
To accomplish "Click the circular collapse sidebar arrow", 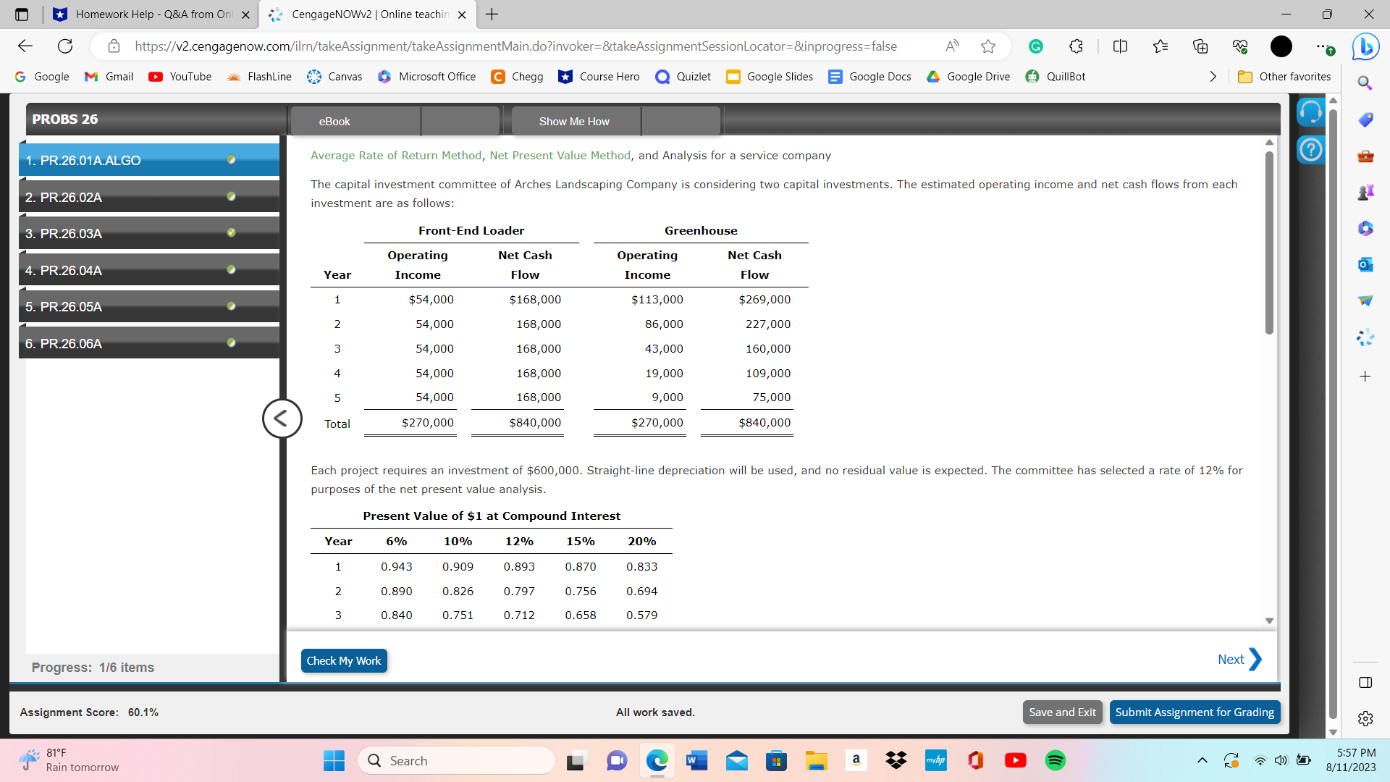I will 282,419.
